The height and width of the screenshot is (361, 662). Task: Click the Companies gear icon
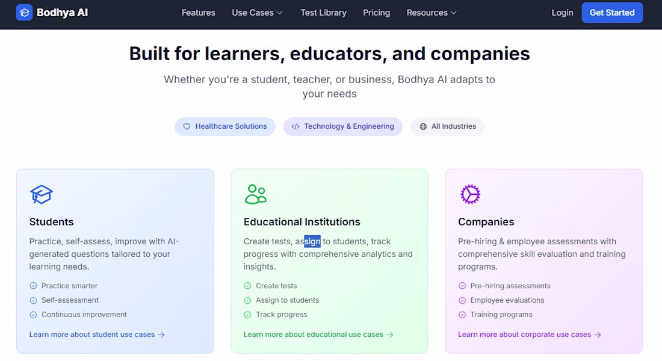click(470, 194)
